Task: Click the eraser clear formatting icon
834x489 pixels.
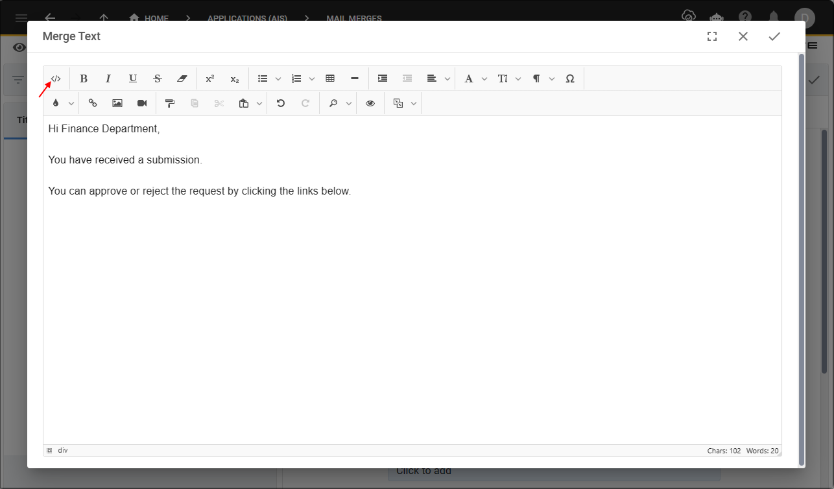Action: pos(182,78)
